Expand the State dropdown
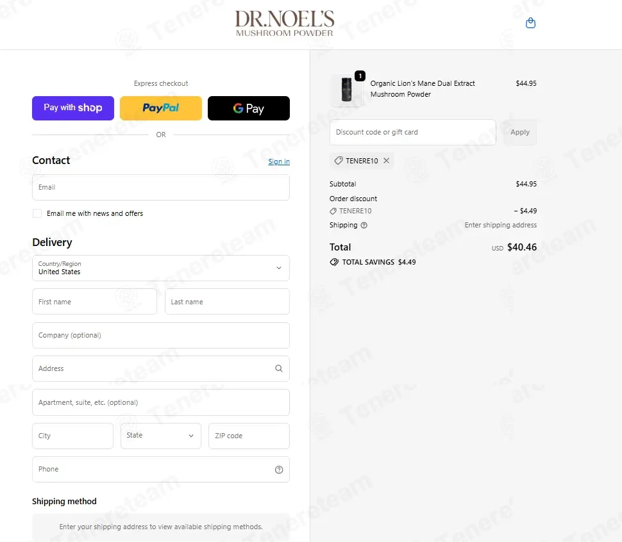 point(161,436)
